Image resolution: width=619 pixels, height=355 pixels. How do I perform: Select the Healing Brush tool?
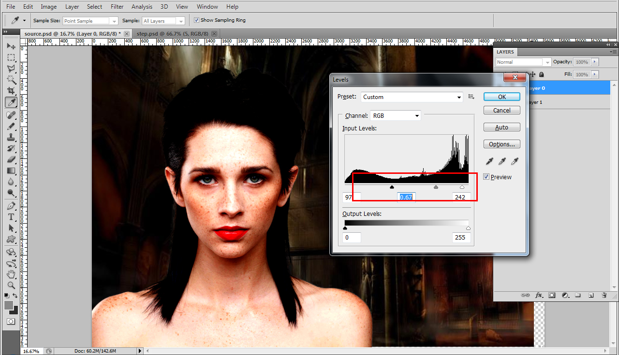tap(11, 115)
